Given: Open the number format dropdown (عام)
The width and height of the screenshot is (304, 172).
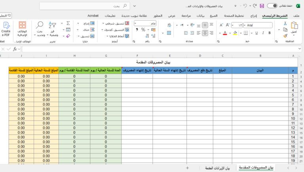Looking at the screenshot, I should click(135, 23).
